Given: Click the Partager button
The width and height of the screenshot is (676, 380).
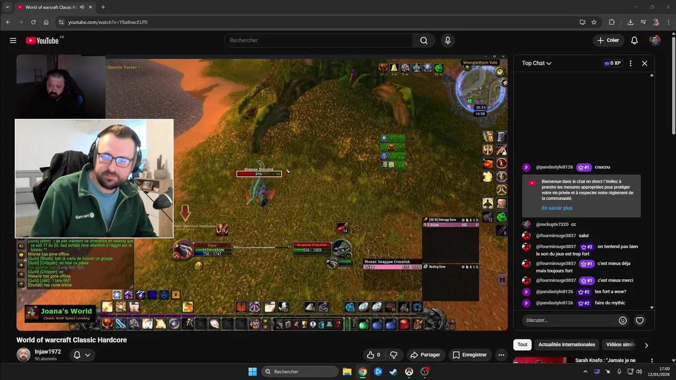Looking at the screenshot, I should coord(425,355).
